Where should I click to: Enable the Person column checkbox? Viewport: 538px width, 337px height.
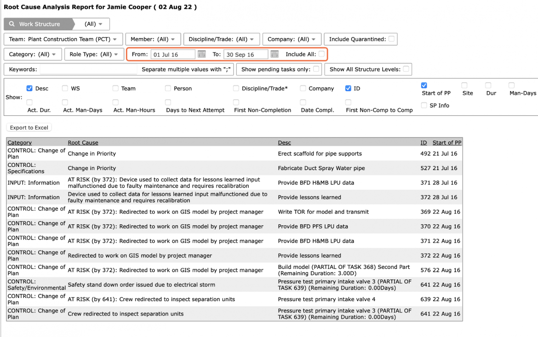tap(168, 88)
